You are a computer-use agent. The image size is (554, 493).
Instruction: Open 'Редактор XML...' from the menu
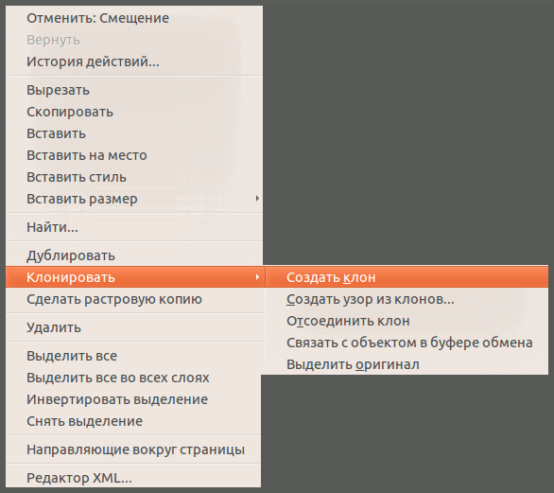pos(134,478)
